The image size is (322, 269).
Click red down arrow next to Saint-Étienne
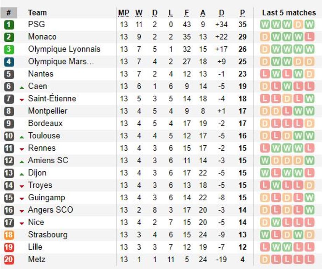point(22,100)
